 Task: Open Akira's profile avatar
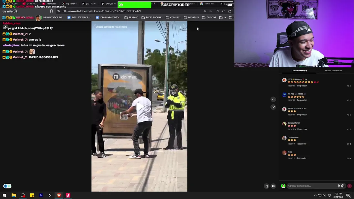pos(284,153)
